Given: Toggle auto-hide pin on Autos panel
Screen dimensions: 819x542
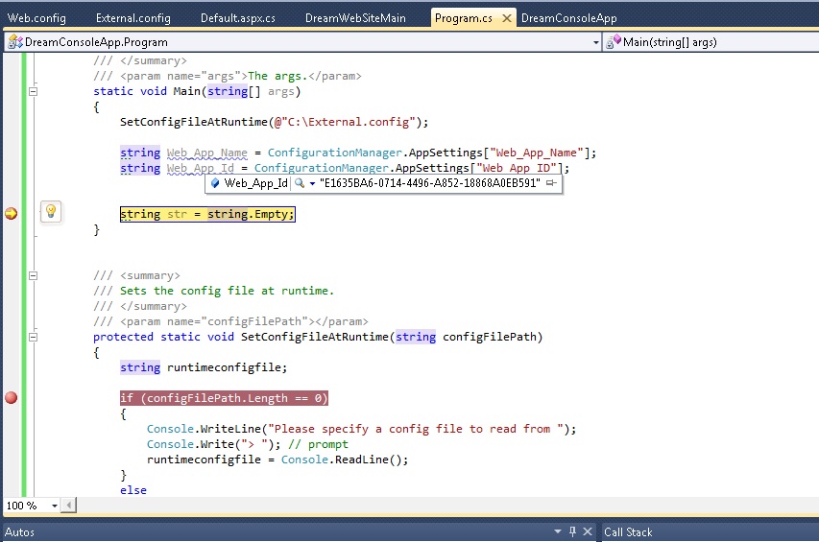Looking at the screenshot, I should [573, 531].
